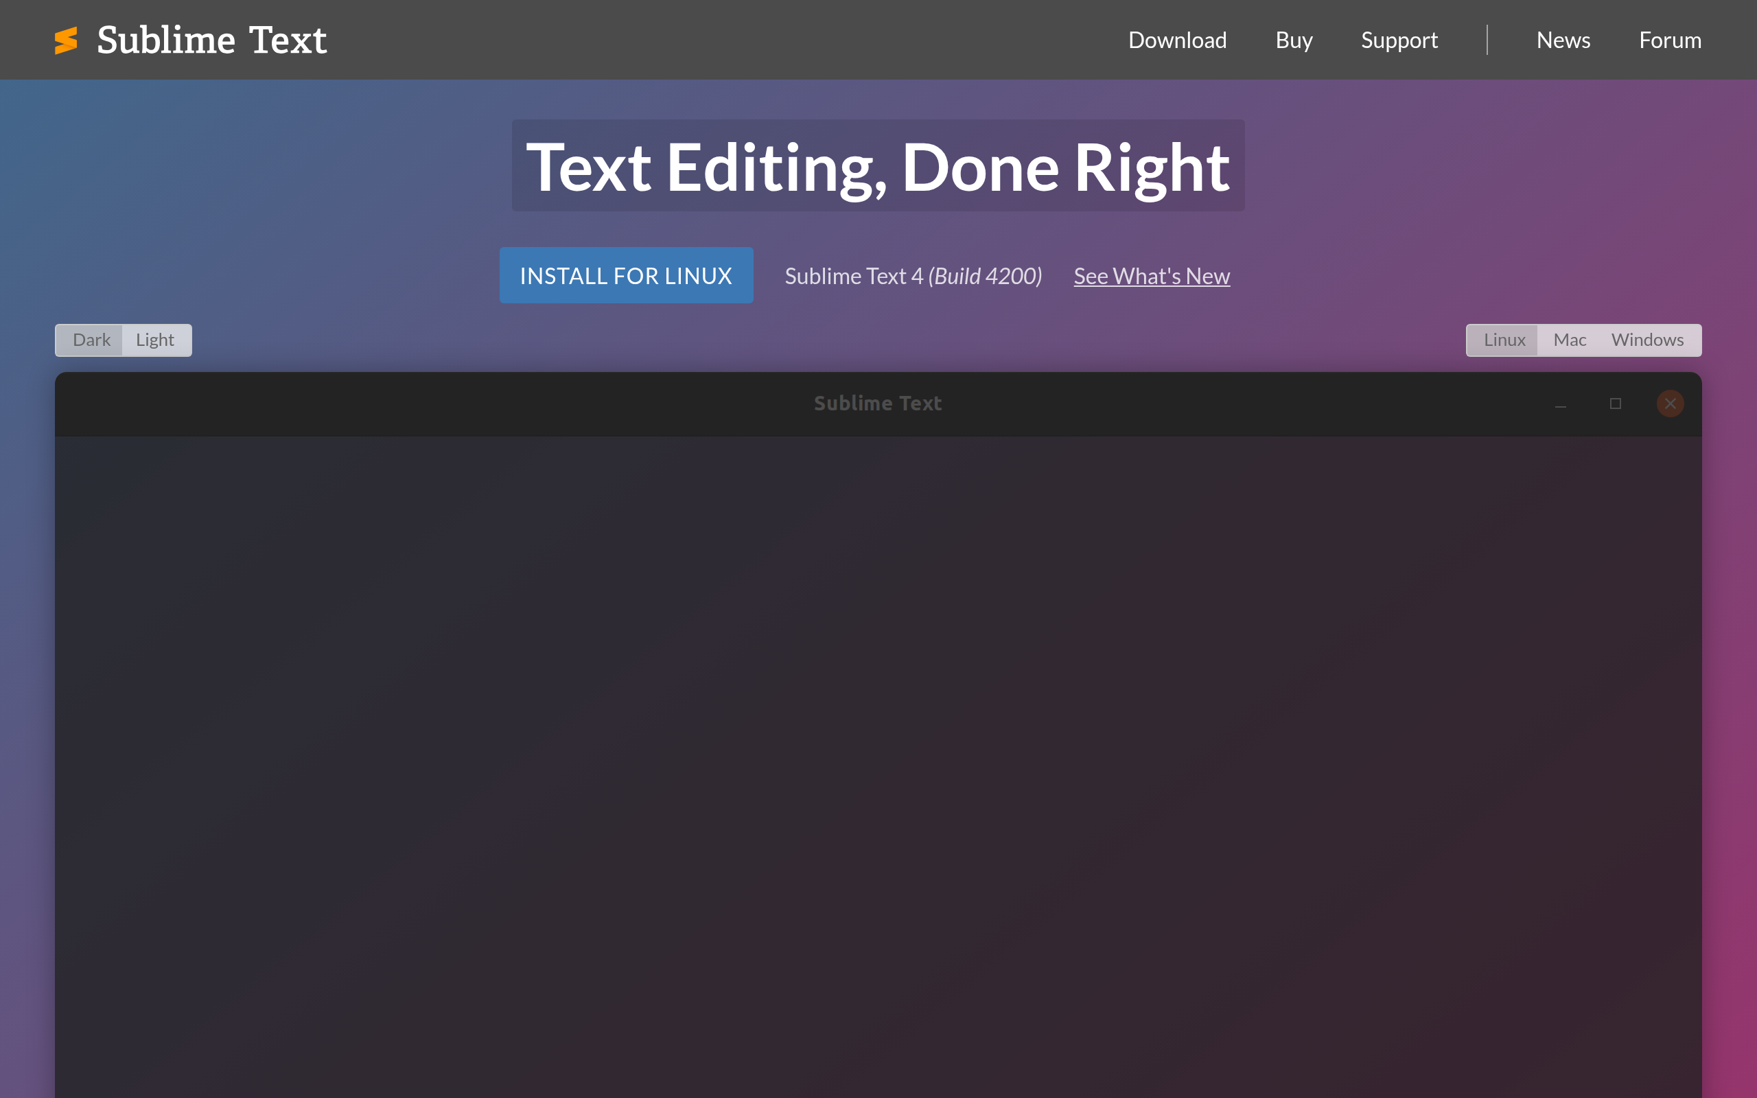Open the Support menu item
1757x1098 pixels.
1399,40
